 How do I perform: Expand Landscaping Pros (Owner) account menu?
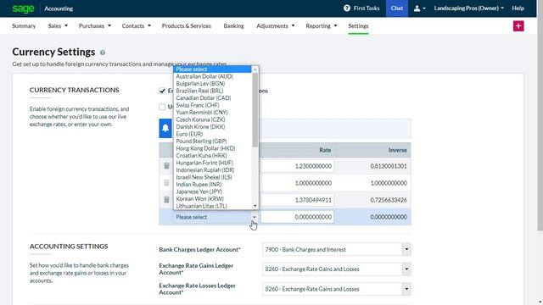pos(469,8)
